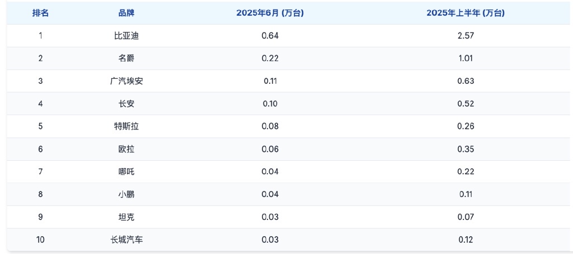The width and height of the screenshot is (573, 254).
Task: Click the 坦克 brand cell
Action: pyautogui.click(x=126, y=217)
